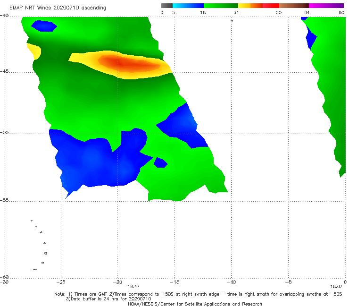Click the longitude label -25
Viewport: 349px width, 307px height.
[x=61, y=282]
